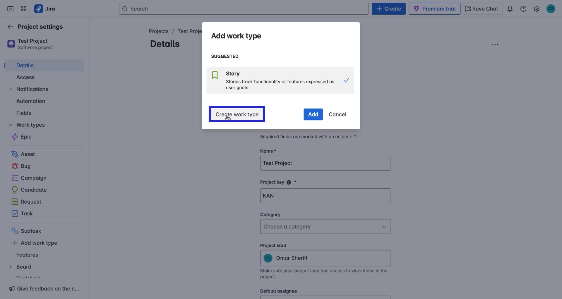Expand the Notifications section
Viewport: 562px width, 299px height.
(x=10, y=89)
